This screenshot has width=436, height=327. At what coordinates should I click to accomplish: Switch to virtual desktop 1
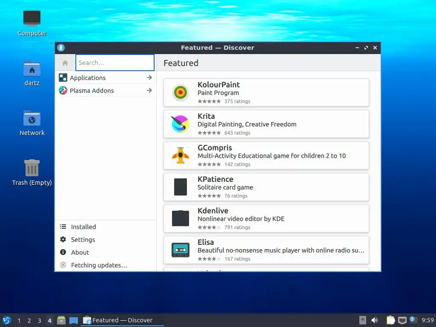click(x=19, y=321)
